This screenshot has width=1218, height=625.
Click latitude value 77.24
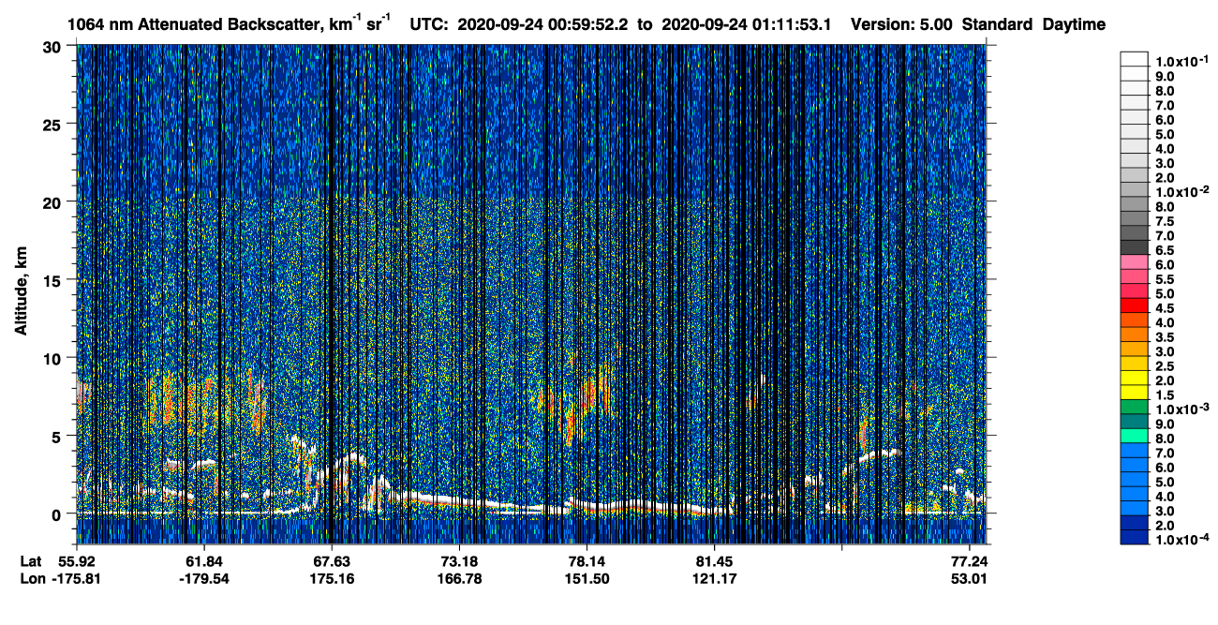click(x=970, y=561)
